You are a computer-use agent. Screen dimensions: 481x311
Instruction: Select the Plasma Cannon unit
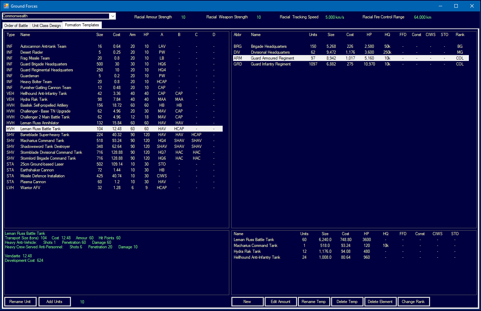114,182
